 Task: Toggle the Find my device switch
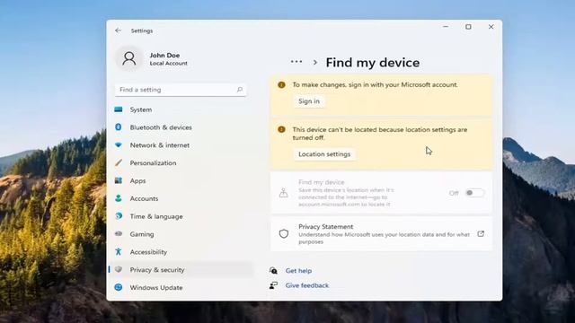(474, 193)
